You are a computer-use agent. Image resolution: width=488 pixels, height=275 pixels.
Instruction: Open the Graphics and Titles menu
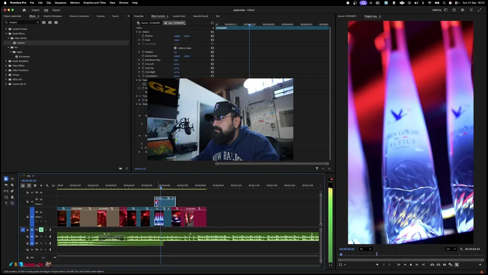click(x=95, y=3)
